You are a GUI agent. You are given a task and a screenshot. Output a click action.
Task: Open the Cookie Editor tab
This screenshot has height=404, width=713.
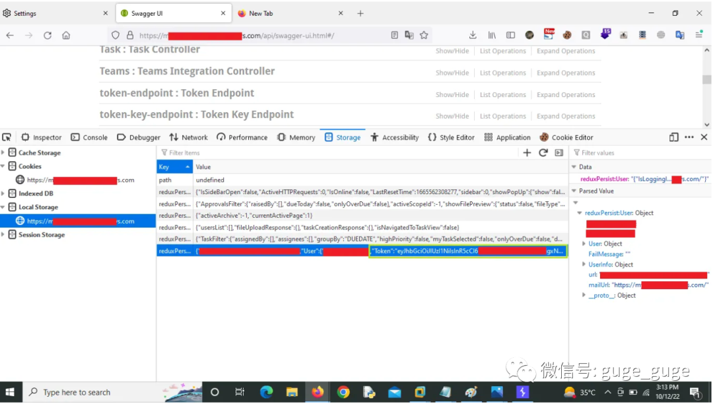point(566,137)
